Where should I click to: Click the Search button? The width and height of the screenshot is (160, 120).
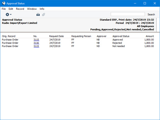pyautogui.click(x=151, y=15)
